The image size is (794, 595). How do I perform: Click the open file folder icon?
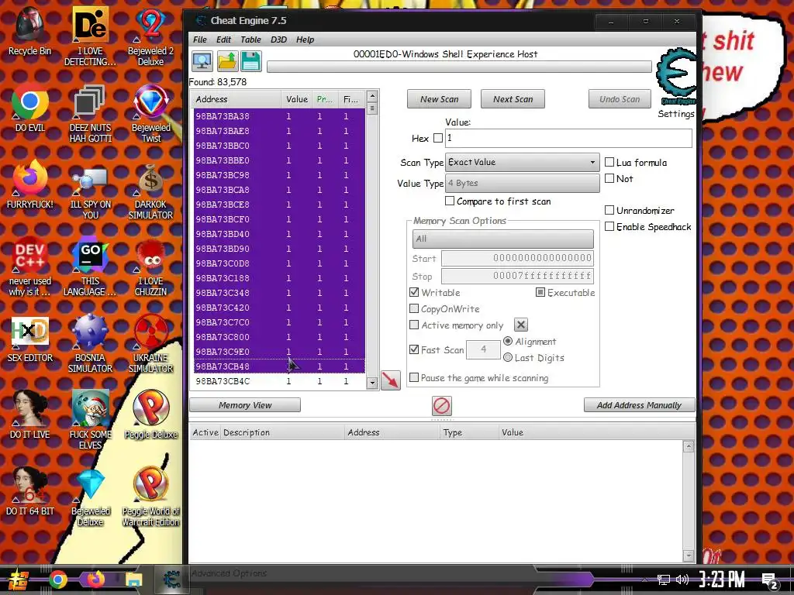point(227,62)
